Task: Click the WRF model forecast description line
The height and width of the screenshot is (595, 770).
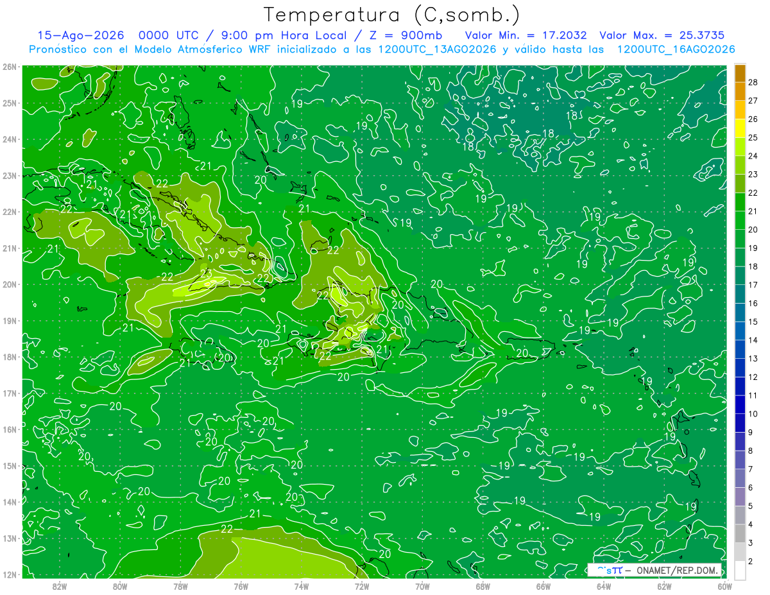Action: 382,49
